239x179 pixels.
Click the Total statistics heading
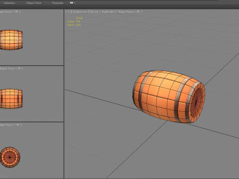pyautogui.click(x=79, y=18)
